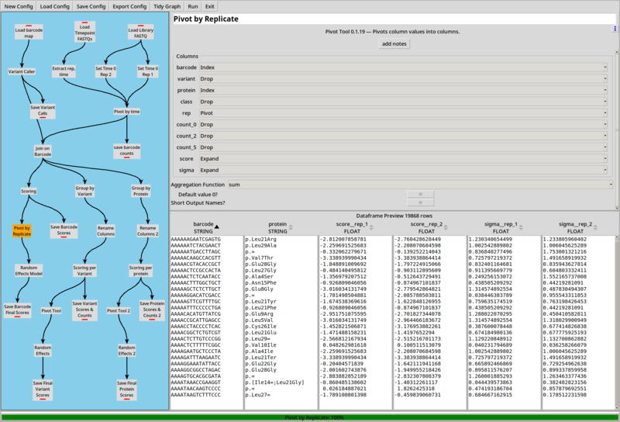Click the Run menu item

(x=193, y=6)
